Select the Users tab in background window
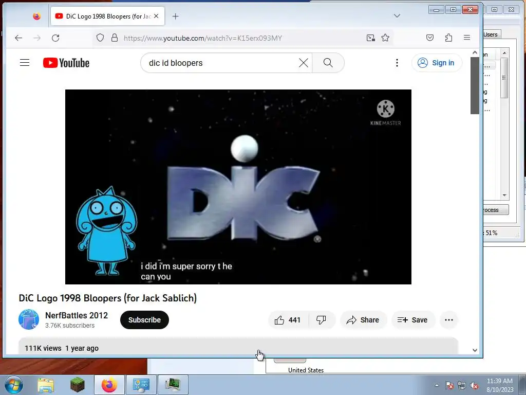The height and width of the screenshot is (395, 526). (492, 34)
